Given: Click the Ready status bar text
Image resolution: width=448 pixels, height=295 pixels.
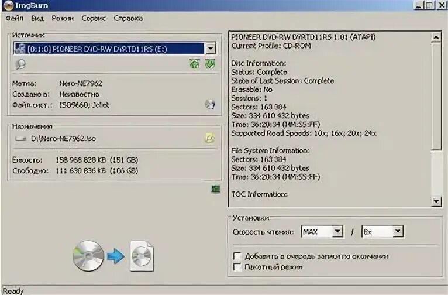Looking at the screenshot, I should click(13, 291).
